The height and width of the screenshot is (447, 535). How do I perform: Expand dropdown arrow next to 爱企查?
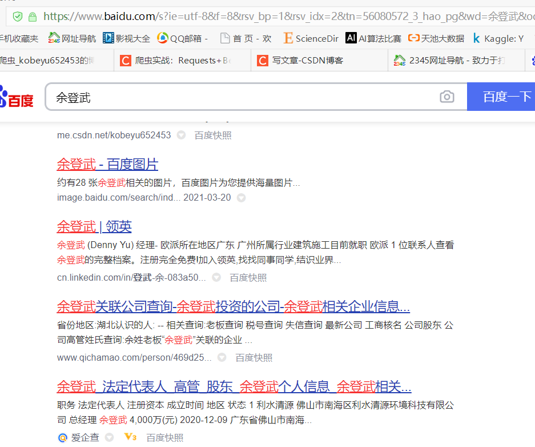click(x=109, y=437)
